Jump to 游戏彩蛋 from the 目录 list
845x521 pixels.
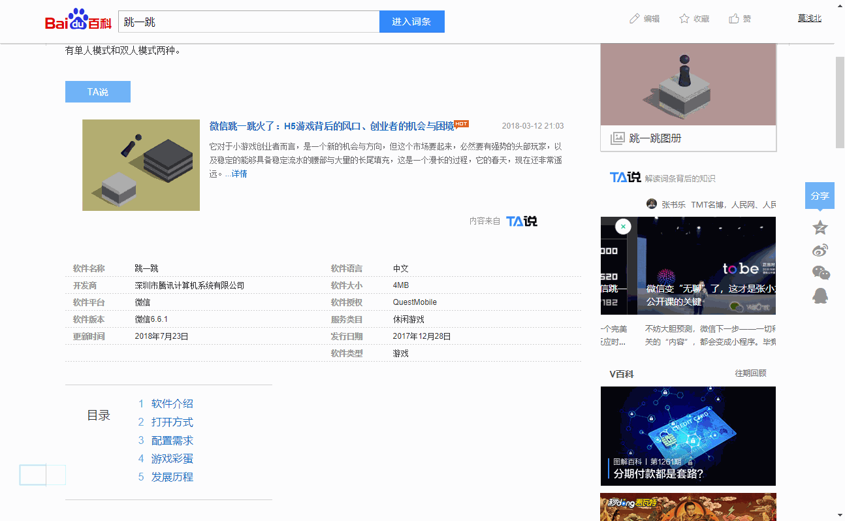click(172, 458)
